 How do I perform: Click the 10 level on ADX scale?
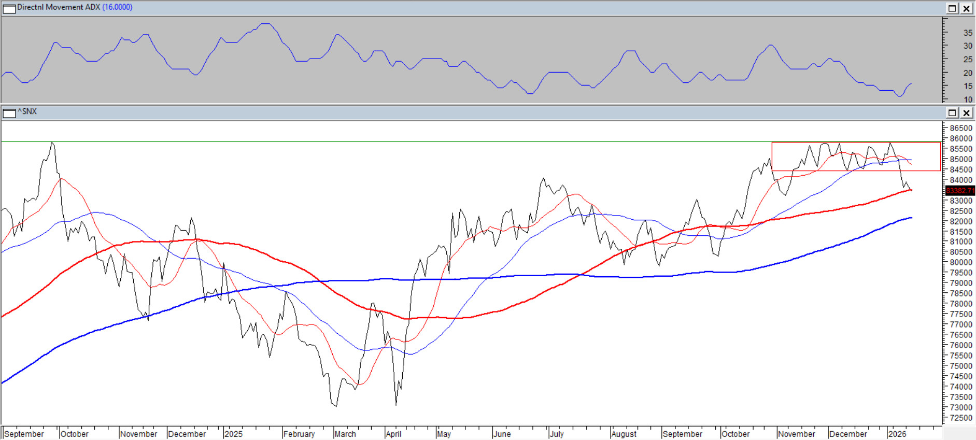(968, 100)
